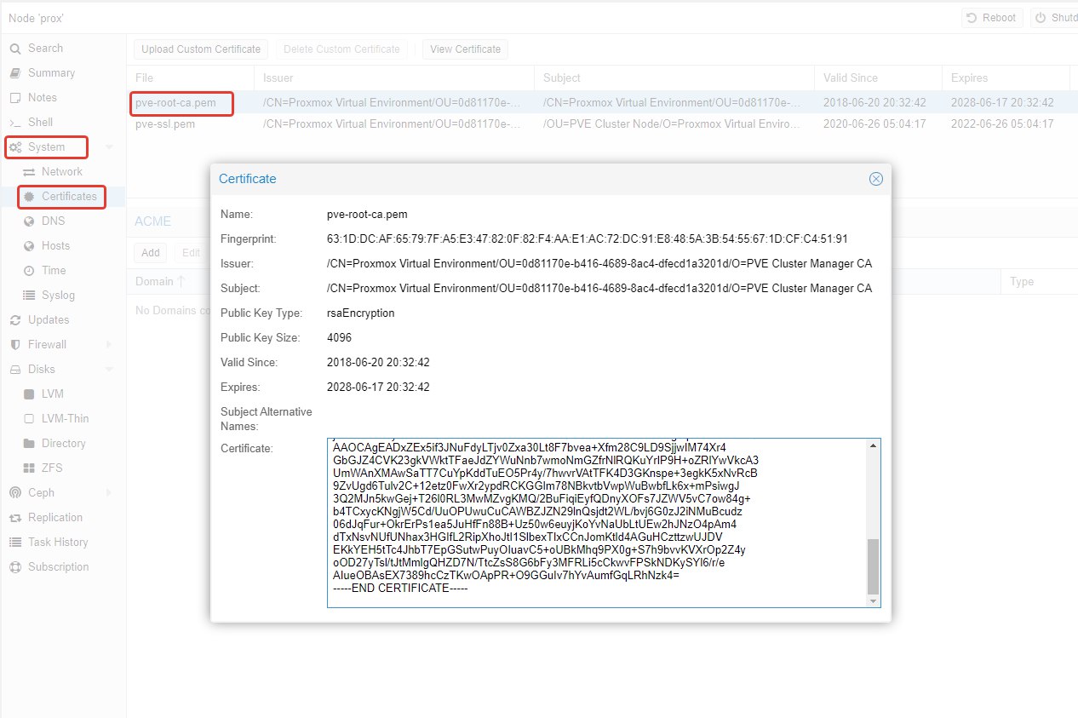Click the System gears icon
1078x718 pixels.
(x=15, y=147)
